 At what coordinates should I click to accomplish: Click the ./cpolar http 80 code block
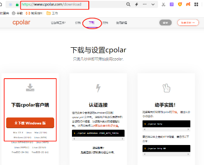(x=166, y=149)
